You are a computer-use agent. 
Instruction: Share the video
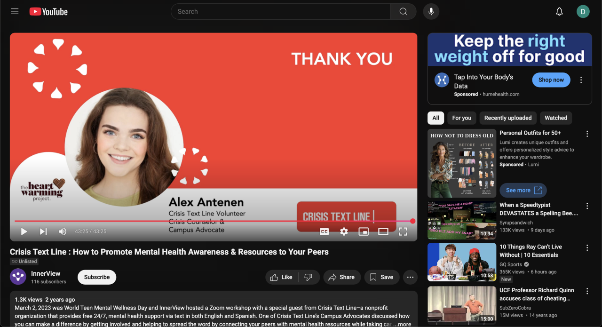pyautogui.click(x=342, y=277)
